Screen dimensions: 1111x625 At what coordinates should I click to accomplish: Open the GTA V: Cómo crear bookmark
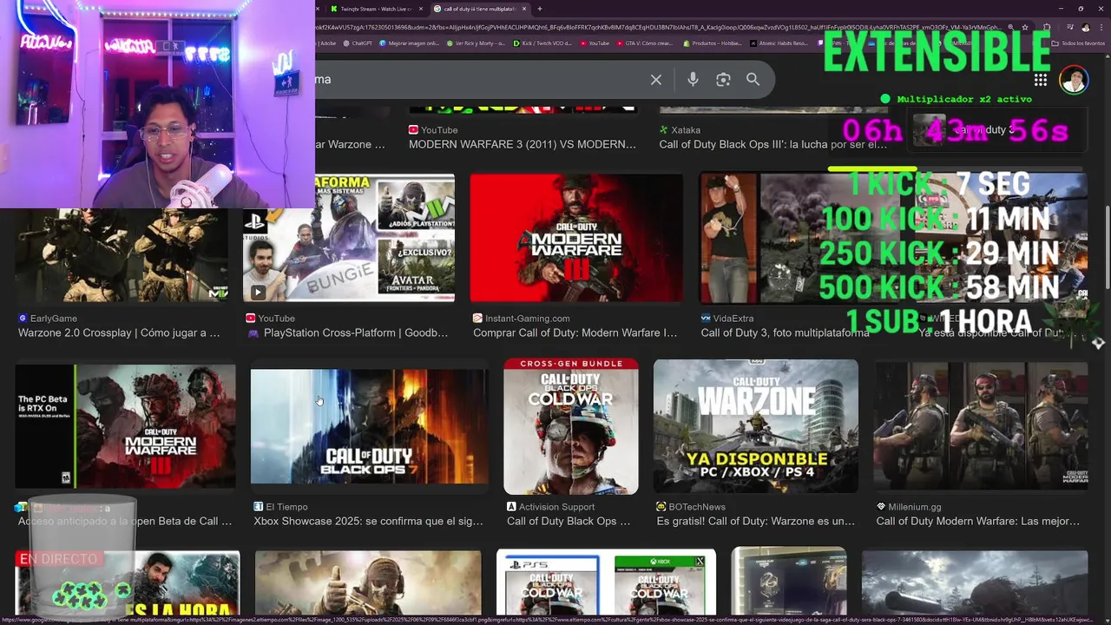646,43
